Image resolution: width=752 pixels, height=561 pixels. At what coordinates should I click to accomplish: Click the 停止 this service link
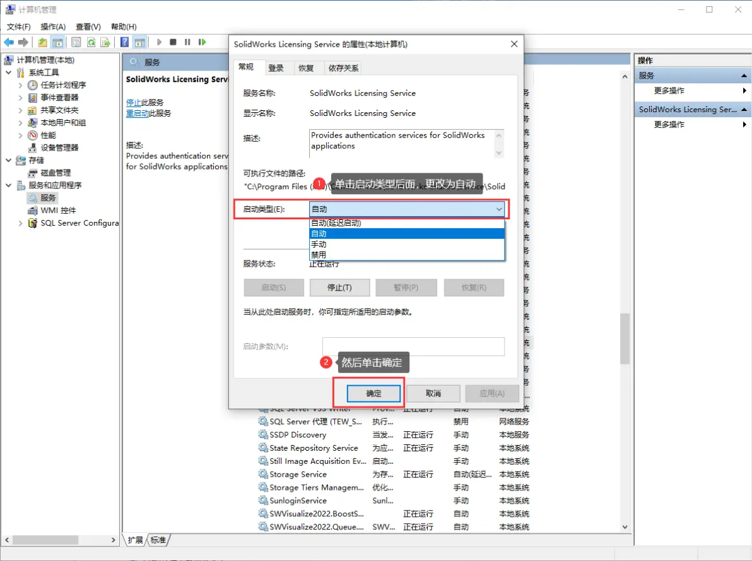(133, 103)
